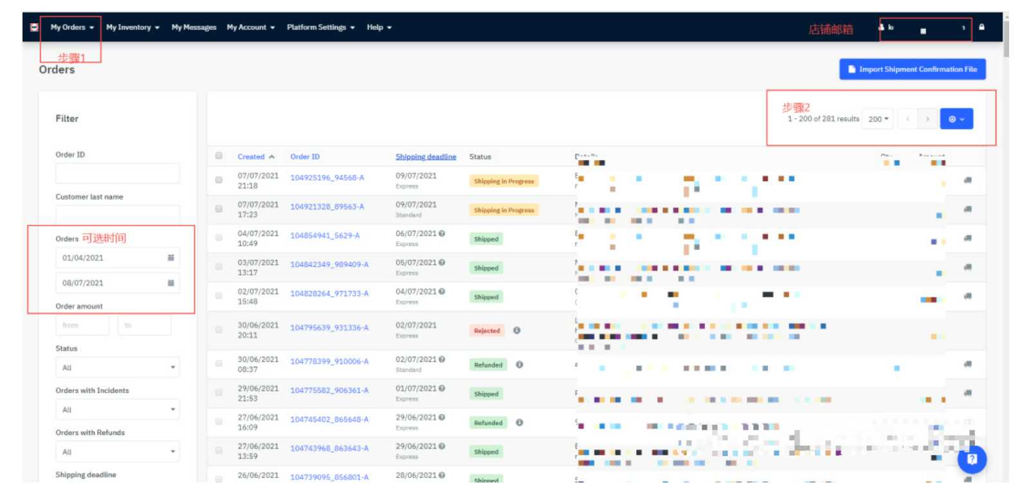Image resolution: width=1022 pixels, height=496 pixels.
Task: Click help icon beside deadline 06/07/2021
Action: click(442, 233)
